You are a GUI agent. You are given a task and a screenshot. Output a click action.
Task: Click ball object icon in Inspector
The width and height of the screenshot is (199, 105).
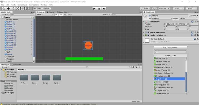point(145,16)
